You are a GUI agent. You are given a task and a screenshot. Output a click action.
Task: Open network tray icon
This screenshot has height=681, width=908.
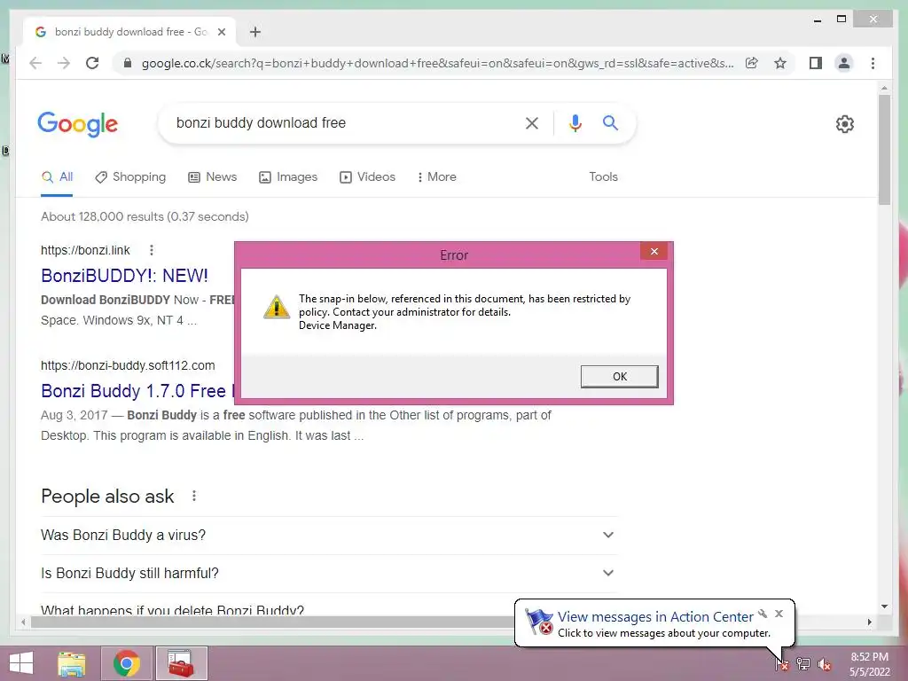coord(802,664)
